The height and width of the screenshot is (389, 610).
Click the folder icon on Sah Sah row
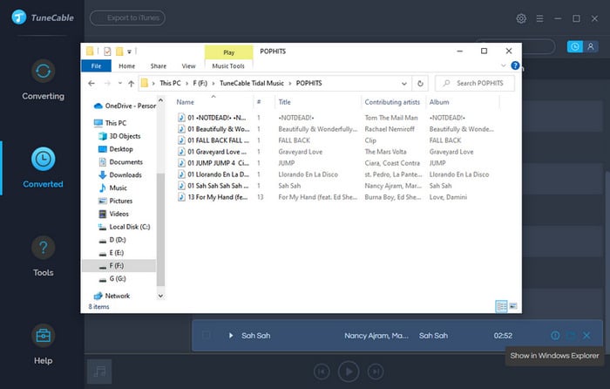(x=571, y=335)
